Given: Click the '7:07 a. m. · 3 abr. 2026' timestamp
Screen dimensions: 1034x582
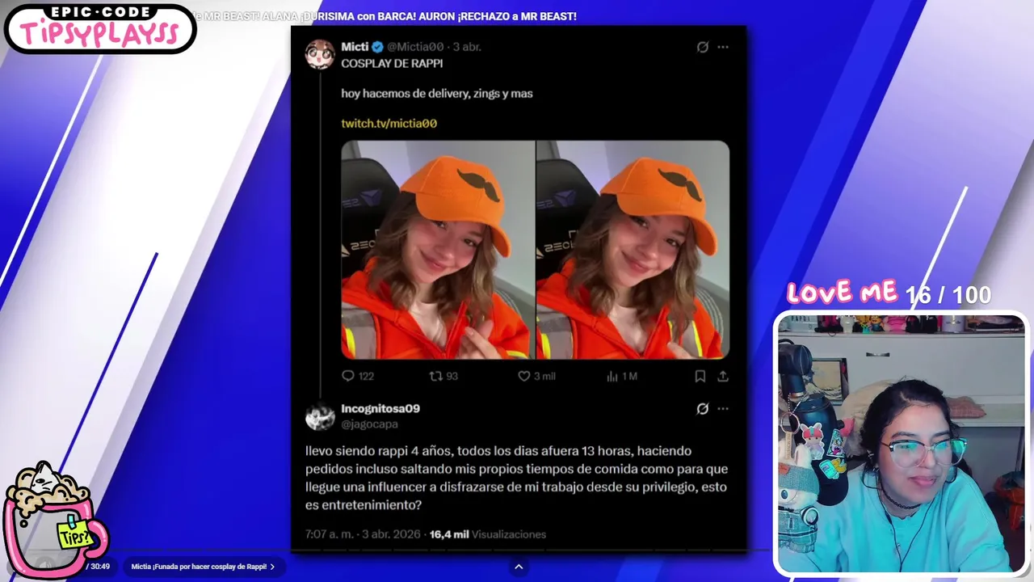Looking at the screenshot, I should coord(363,534).
